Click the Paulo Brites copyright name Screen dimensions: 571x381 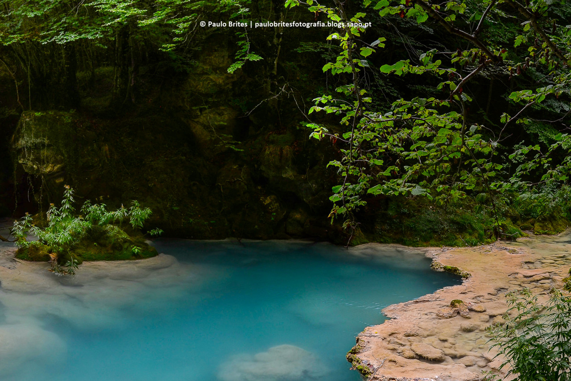click(228, 24)
